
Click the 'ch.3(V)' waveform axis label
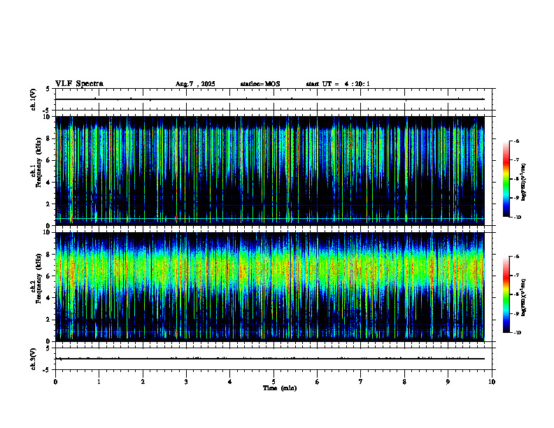click(33, 359)
